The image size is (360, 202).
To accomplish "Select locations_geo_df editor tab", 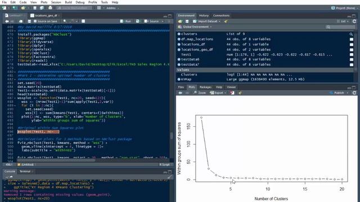I will click(46, 16).
